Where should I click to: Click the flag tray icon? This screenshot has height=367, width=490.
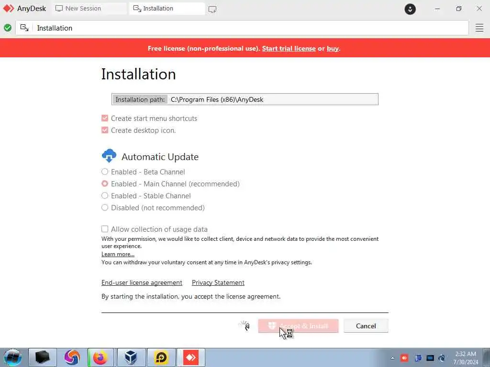pyautogui.click(x=418, y=358)
